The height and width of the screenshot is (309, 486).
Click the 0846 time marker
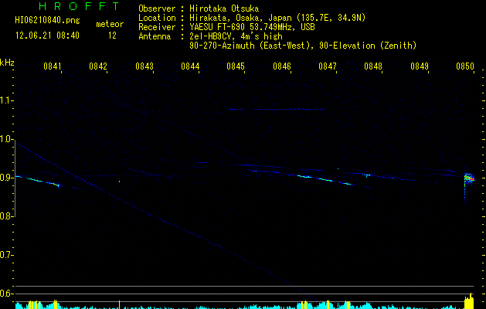(x=282, y=66)
